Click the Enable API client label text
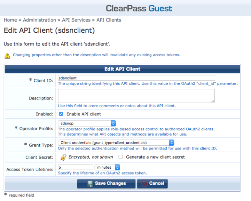This screenshot has height=201, width=251. coord(84,114)
